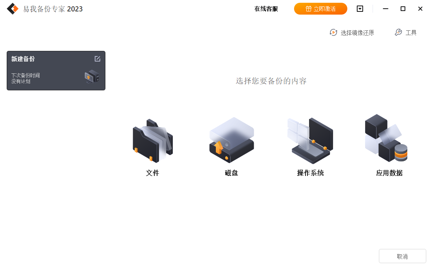Open the 工具 wrench icon

click(398, 32)
